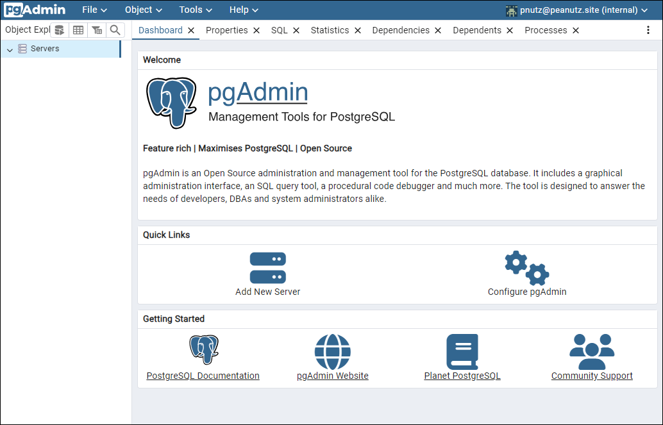Click the 'Feature rich | Maximises PostgreSQL' line
Image resolution: width=663 pixels, height=425 pixels.
[x=248, y=149]
